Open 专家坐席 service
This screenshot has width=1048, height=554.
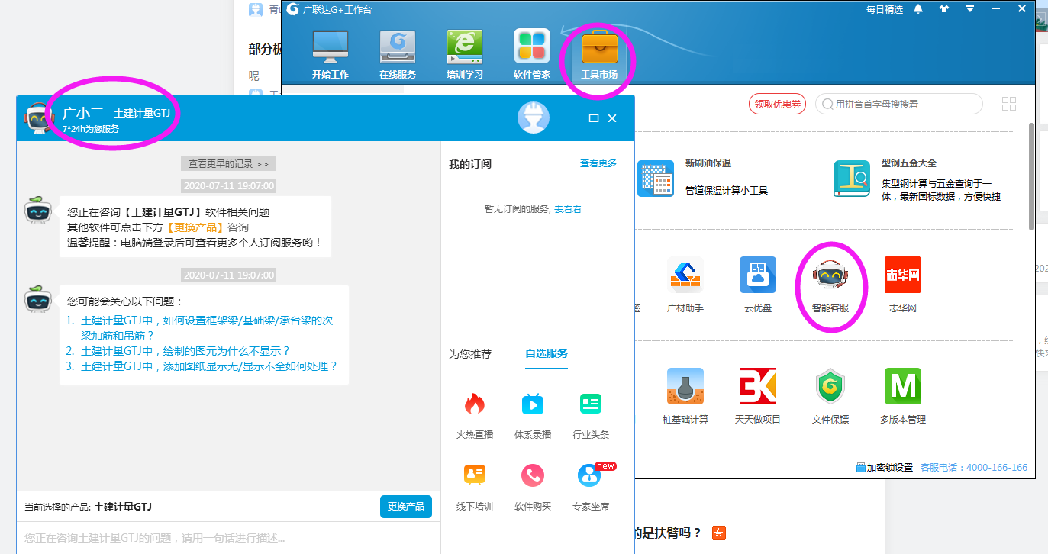(591, 487)
